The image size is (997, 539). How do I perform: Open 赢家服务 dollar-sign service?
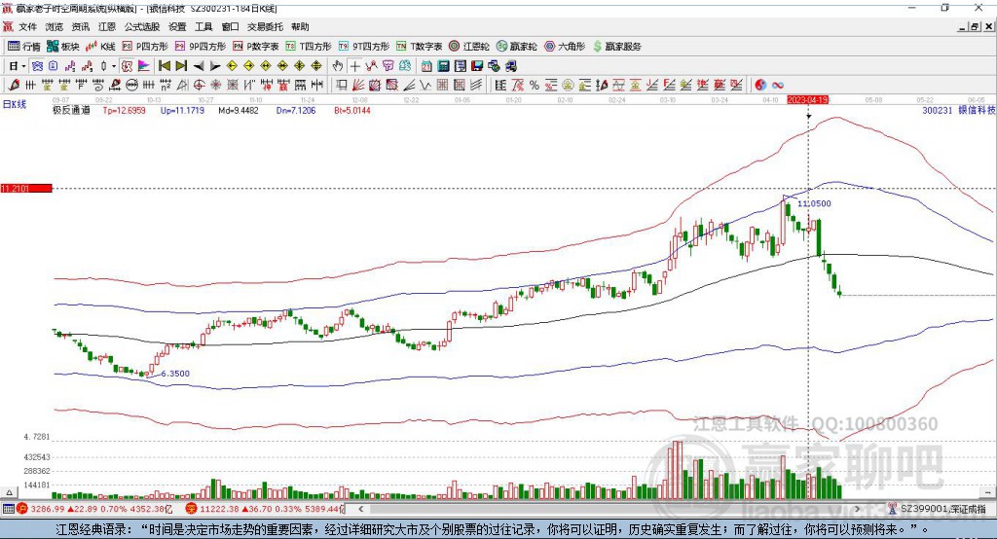616,47
